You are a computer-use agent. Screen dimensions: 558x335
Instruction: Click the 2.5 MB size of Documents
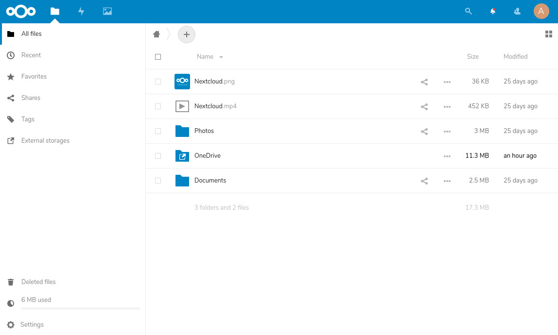479,180
